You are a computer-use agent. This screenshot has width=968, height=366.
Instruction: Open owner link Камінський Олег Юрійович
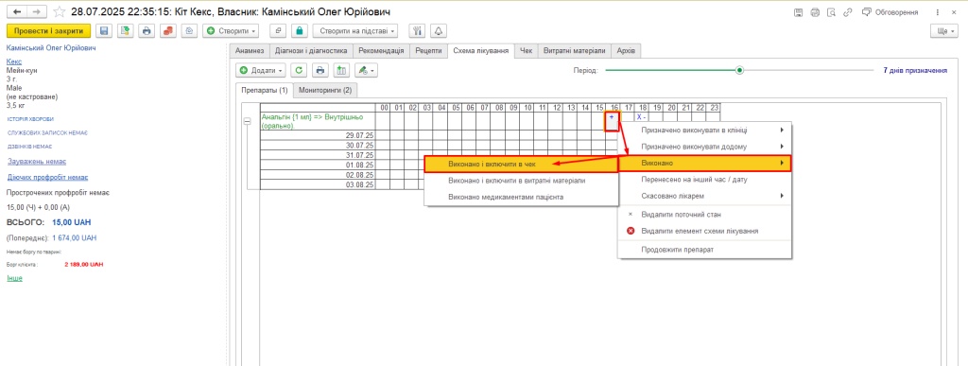pyautogui.click(x=51, y=47)
